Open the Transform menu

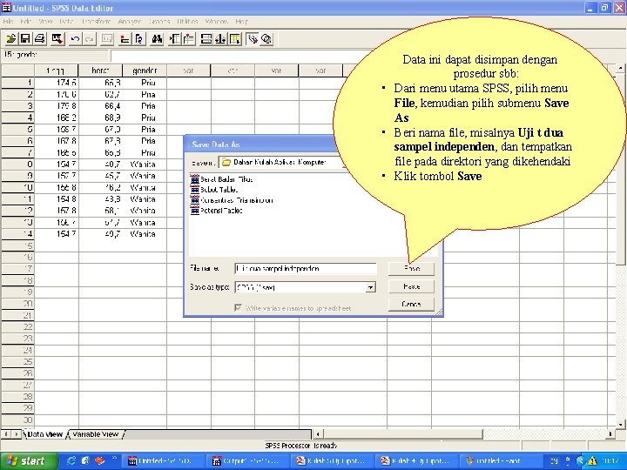pos(96,21)
